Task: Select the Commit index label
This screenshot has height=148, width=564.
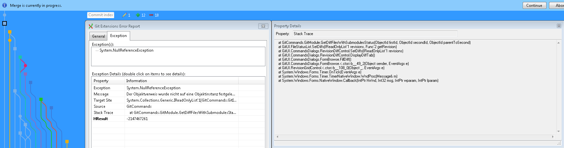Action: (x=101, y=15)
